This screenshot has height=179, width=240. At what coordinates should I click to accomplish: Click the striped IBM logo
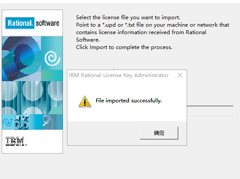(16, 141)
